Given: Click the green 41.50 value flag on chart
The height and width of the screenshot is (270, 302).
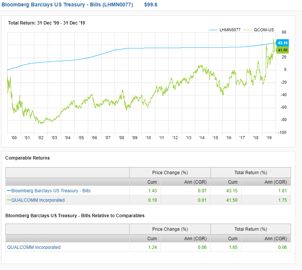Looking at the screenshot, I should 282,50.
